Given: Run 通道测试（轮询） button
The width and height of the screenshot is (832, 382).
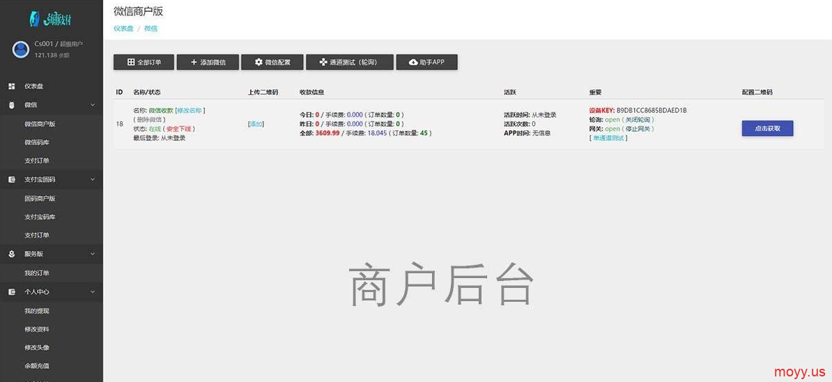Looking at the screenshot, I should pos(350,62).
